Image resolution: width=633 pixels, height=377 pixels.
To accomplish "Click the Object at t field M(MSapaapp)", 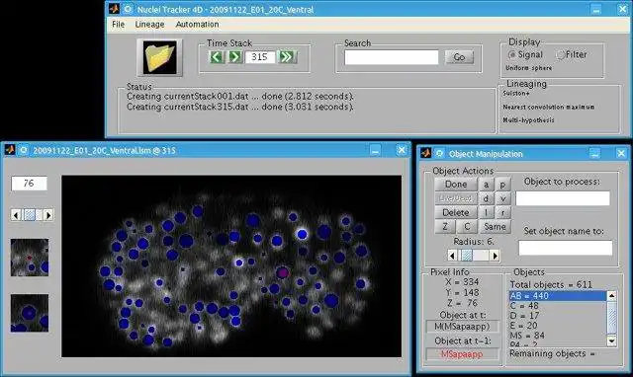I will (x=462, y=327).
